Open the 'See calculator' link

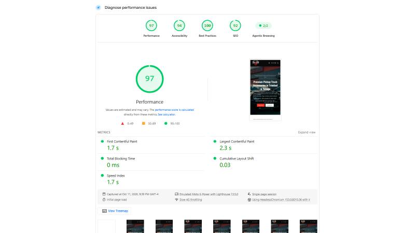tap(166, 114)
